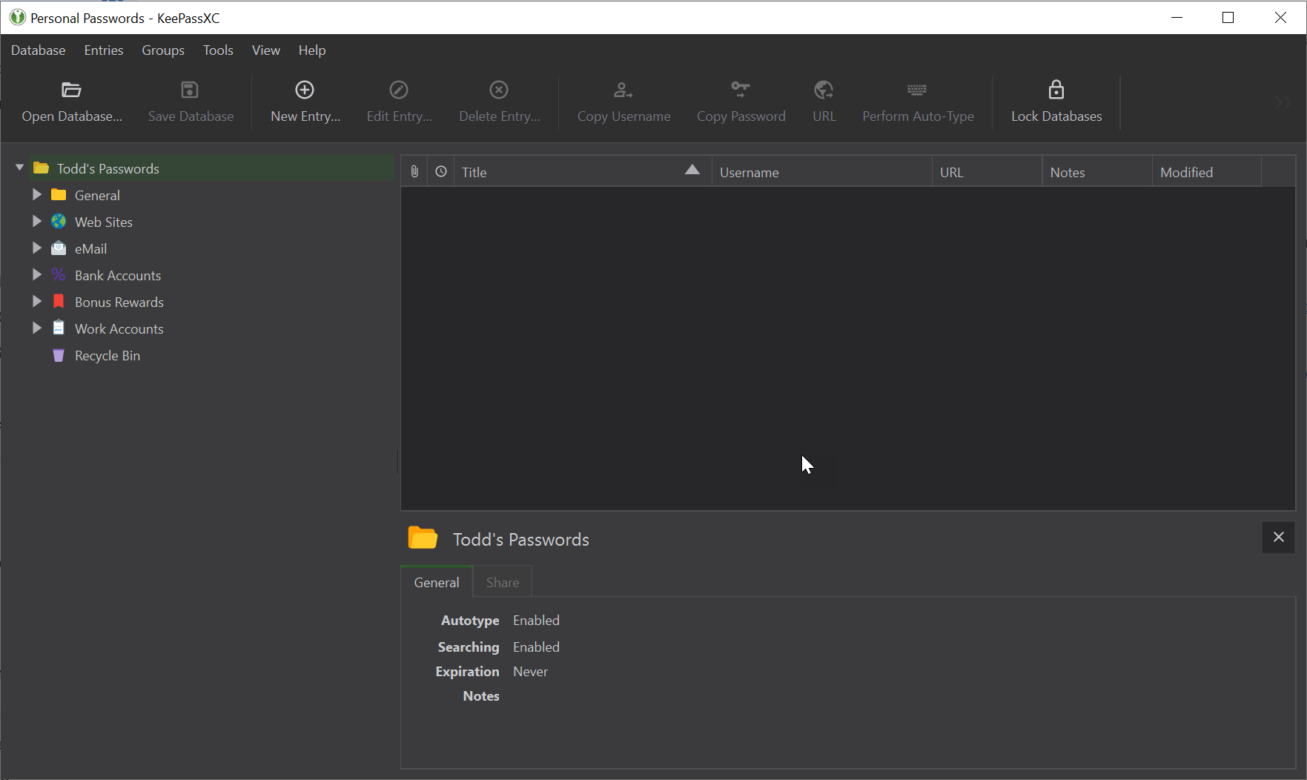Screen dimensions: 1307x780
Task: Show more toolbar items via overflow chevron
Action: (1283, 102)
